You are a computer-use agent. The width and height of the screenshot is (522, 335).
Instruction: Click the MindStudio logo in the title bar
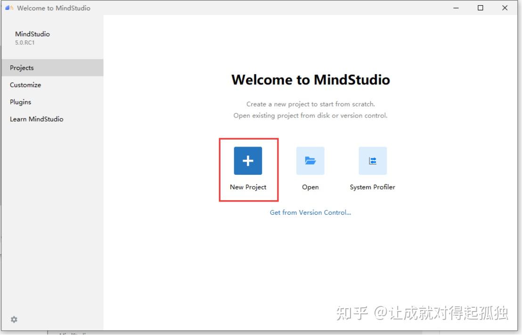click(x=8, y=8)
